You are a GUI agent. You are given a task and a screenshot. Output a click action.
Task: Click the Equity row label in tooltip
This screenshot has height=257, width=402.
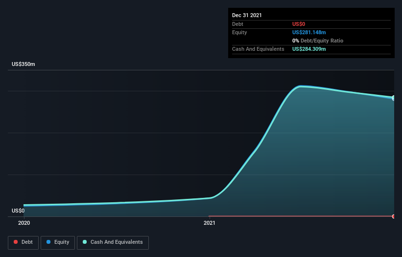pyautogui.click(x=239, y=32)
